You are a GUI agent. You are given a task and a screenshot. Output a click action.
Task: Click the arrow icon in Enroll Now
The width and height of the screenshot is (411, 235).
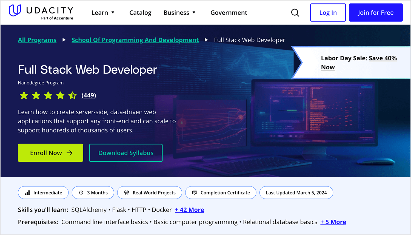(x=70, y=153)
